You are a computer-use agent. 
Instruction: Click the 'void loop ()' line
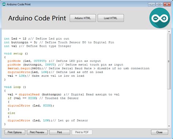[x=15, y=87]
